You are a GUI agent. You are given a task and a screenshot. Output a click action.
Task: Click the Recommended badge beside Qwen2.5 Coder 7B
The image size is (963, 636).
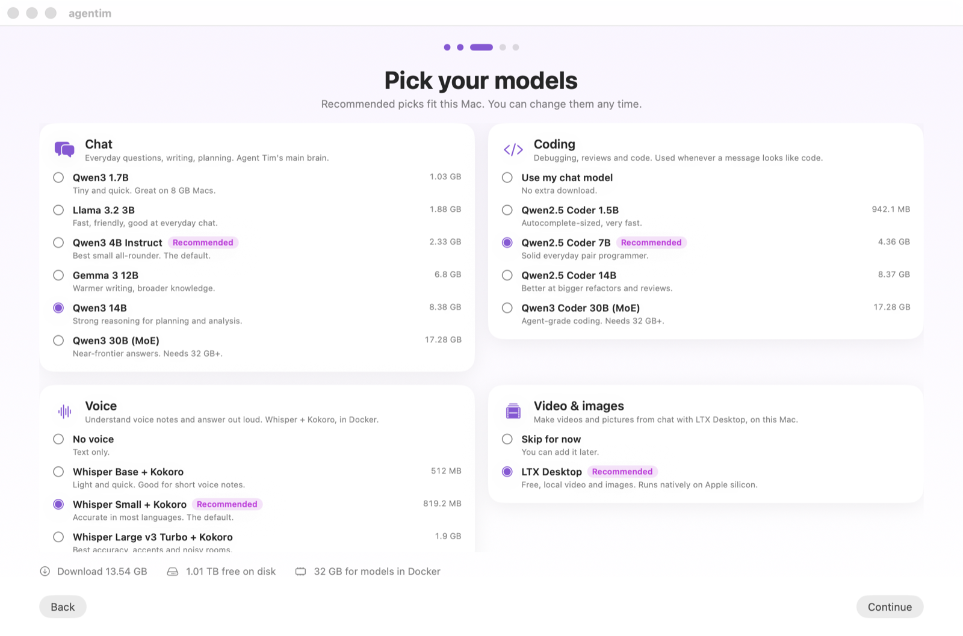coord(651,242)
